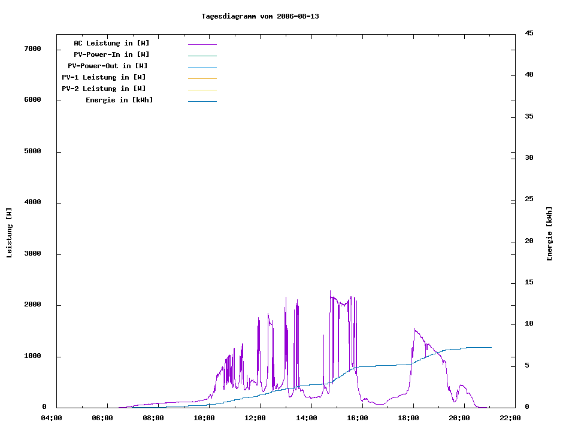
Task: Click the grey line sample beside PV-1 Leistung
Action: (x=202, y=78)
